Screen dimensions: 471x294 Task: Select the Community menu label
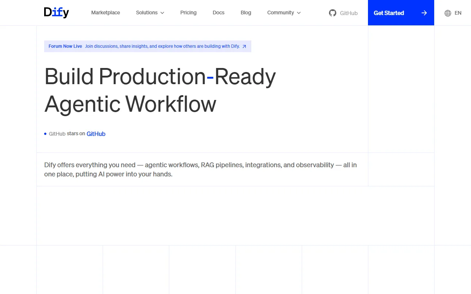(x=280, y=12)
